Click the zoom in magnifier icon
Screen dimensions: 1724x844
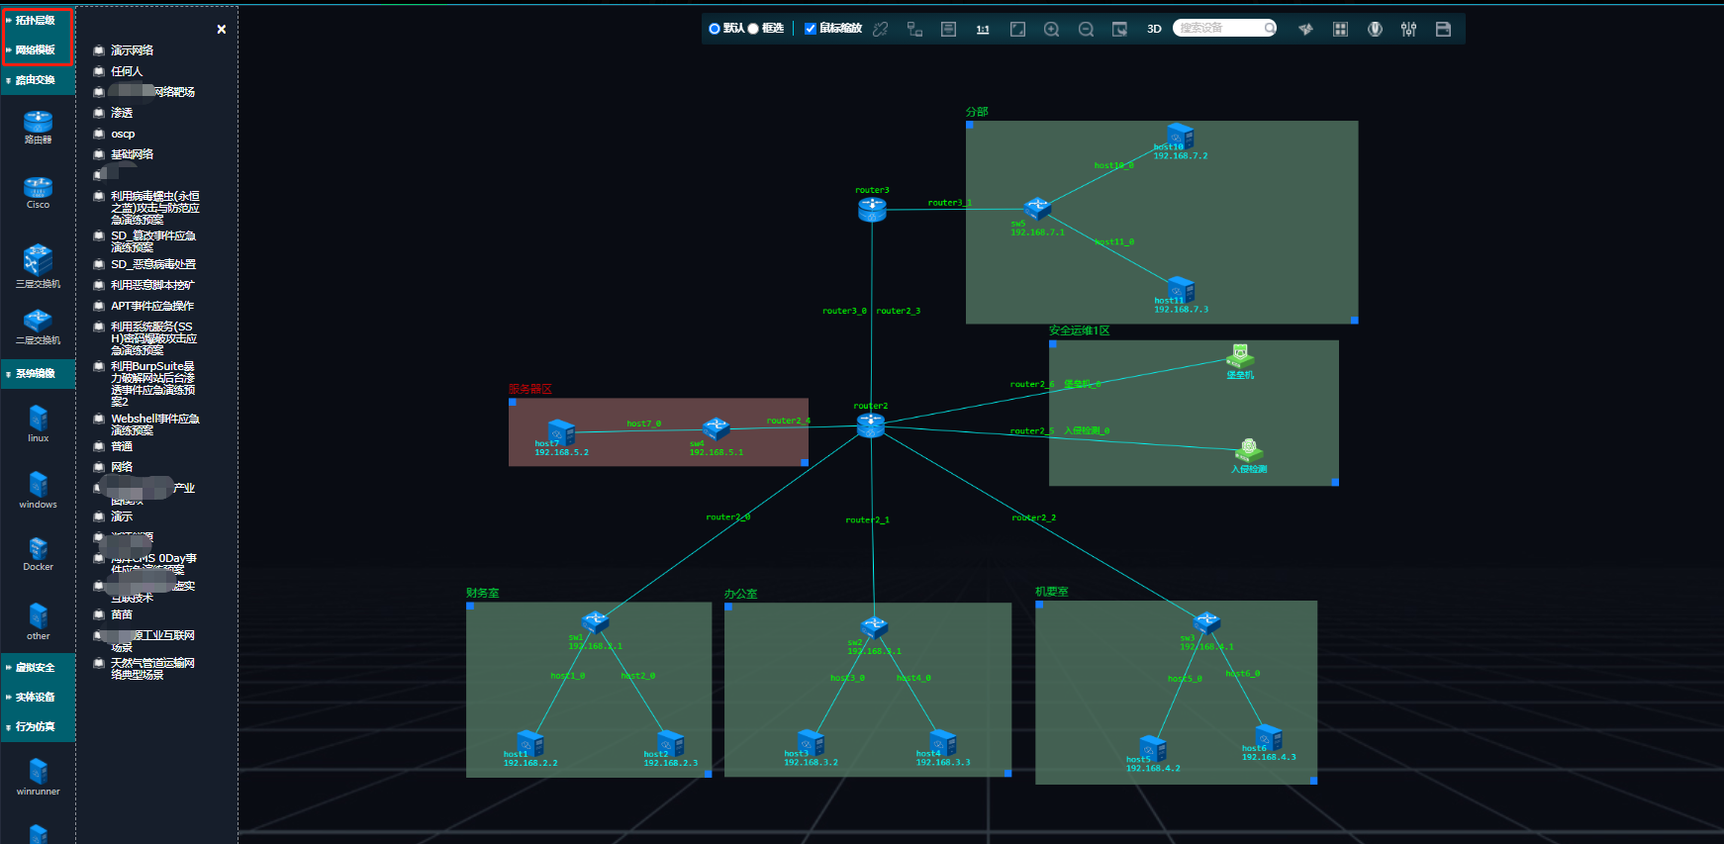point(1051,30)
